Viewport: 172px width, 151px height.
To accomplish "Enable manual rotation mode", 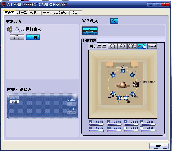I will (x=132, y=46).
